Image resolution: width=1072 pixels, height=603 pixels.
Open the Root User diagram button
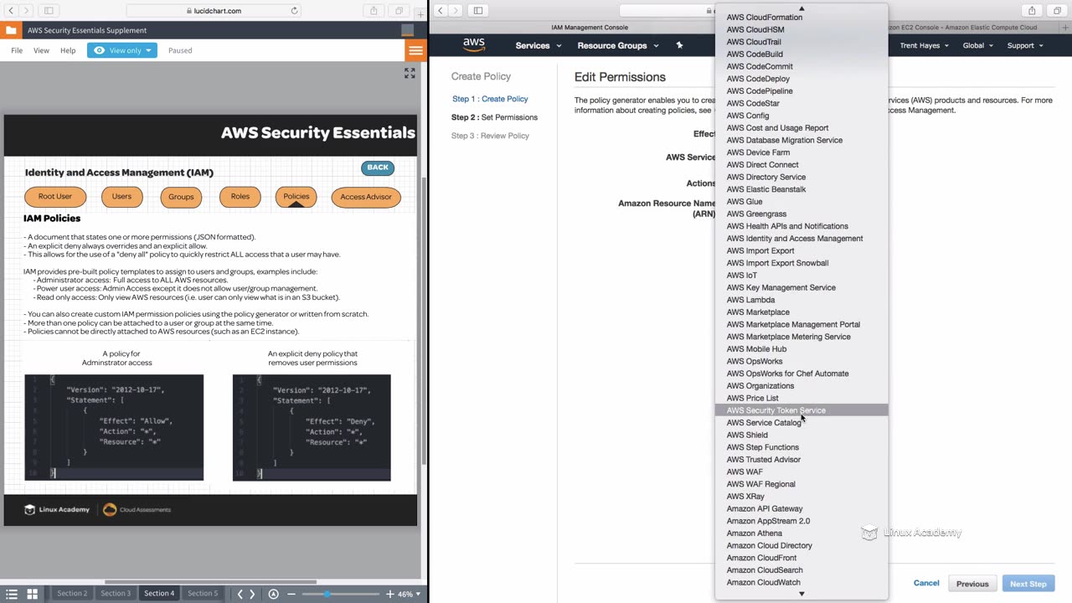pyautogui.click(x=55, y=197)
